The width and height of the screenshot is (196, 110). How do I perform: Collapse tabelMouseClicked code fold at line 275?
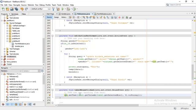(x=52, y=90)
